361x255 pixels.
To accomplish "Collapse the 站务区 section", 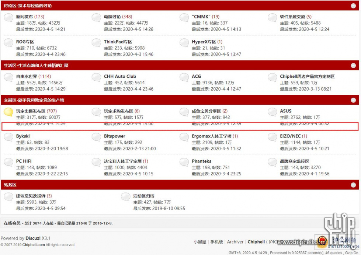I will (x=353, y=185).
